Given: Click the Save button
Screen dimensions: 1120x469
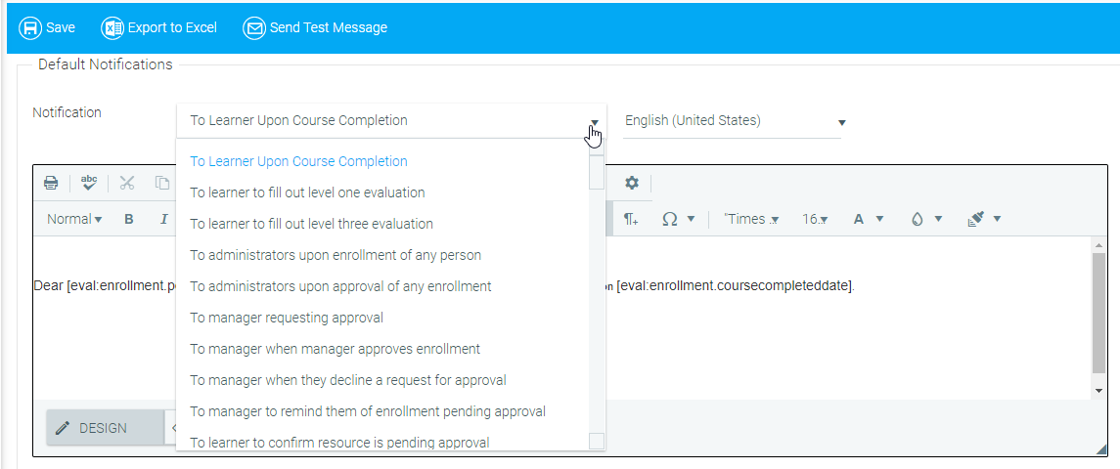Looking at the screenshot, I should (48, 27).
